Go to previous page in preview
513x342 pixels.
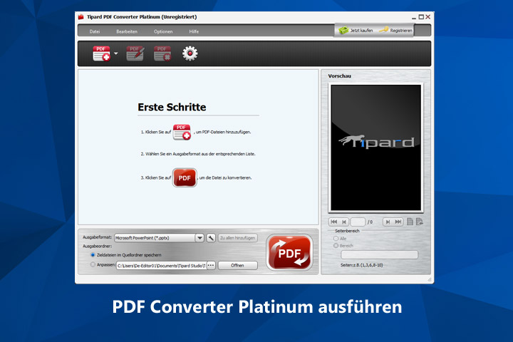coord(344,222)
